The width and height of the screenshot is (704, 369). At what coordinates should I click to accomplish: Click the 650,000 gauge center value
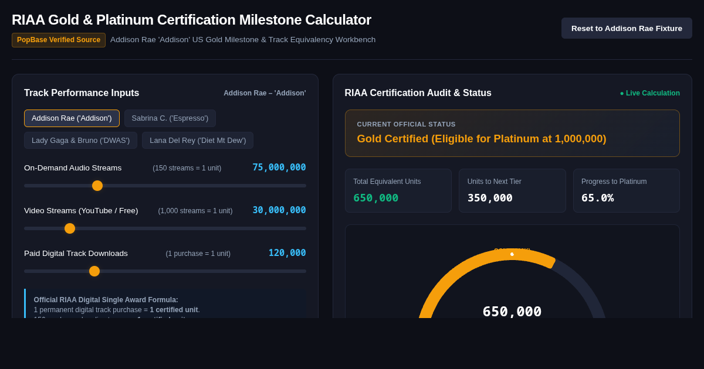coord(512,312)
